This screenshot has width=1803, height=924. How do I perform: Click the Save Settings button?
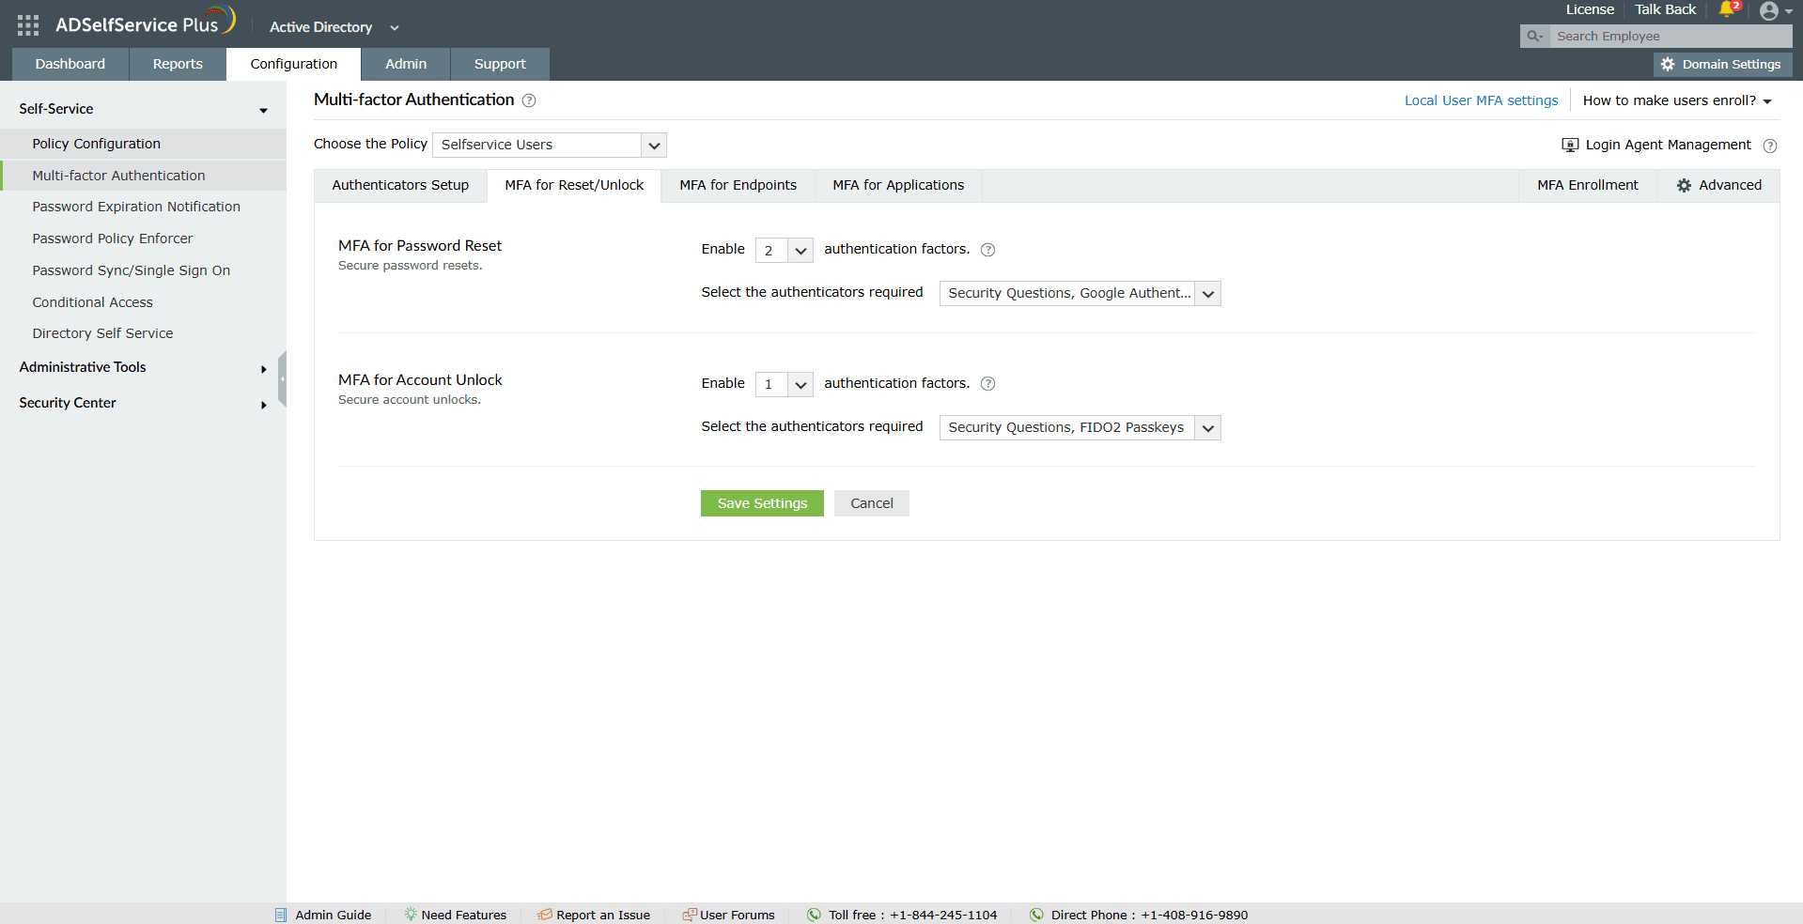click(x=762, y=503)
